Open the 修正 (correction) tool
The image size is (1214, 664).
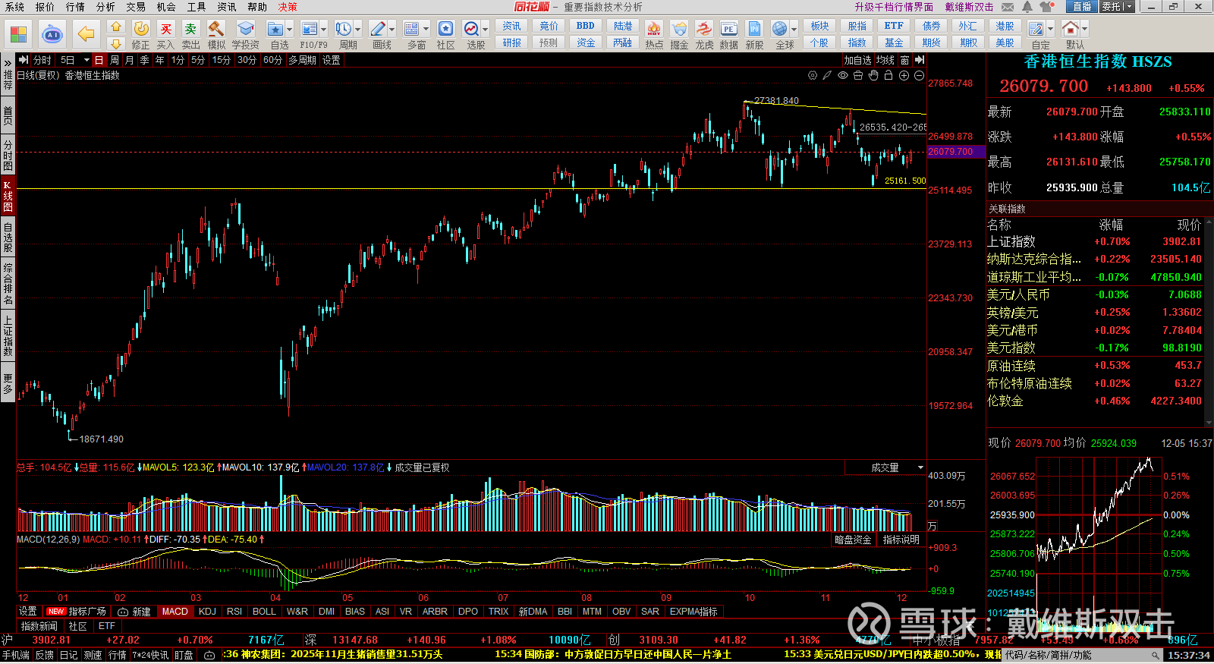(141, 35)
